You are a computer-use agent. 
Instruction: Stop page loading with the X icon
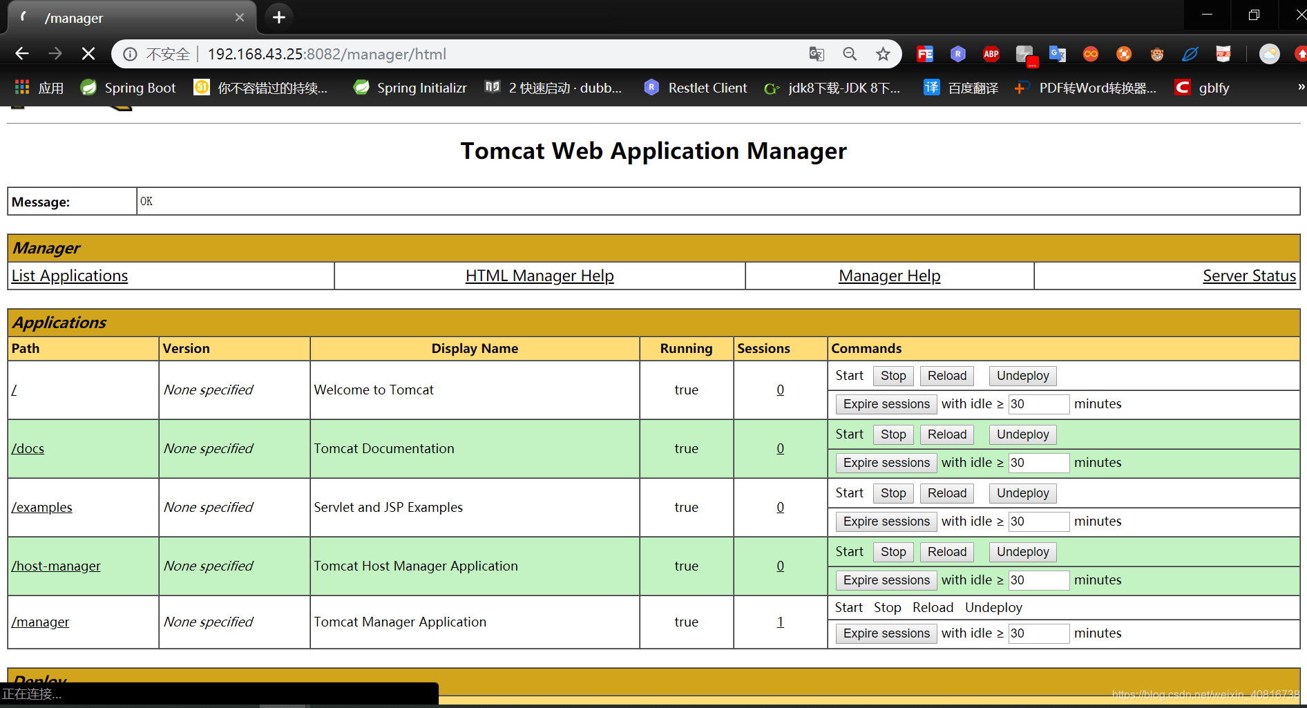pyautogui.click(x=88, y=54)
